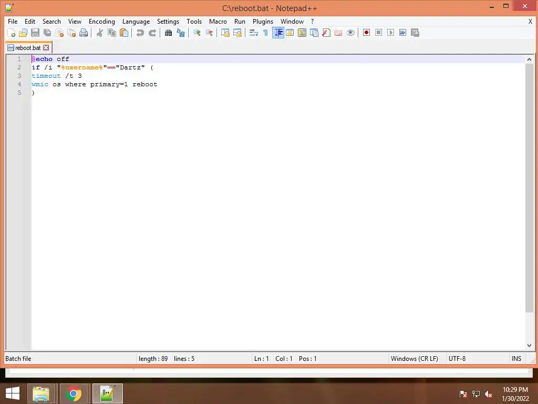538x404 pixels.
Task: Open the ? help menu
Action: pyautogui.click(x=312, y=21)
